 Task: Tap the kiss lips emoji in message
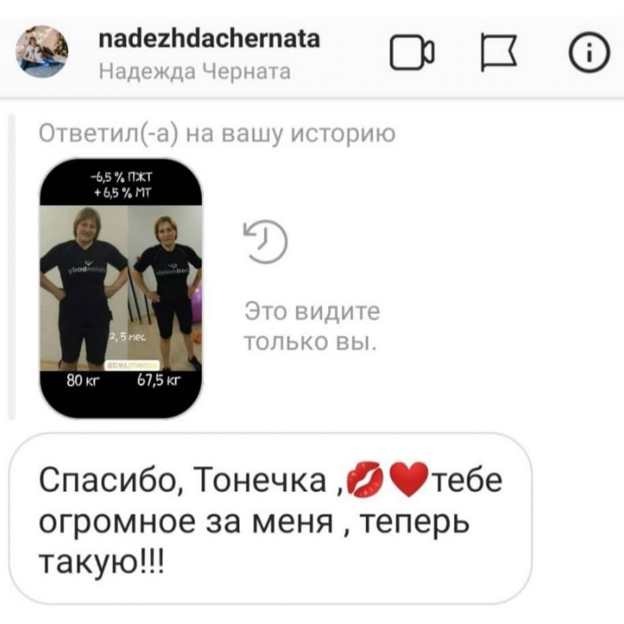pos(365,479)
